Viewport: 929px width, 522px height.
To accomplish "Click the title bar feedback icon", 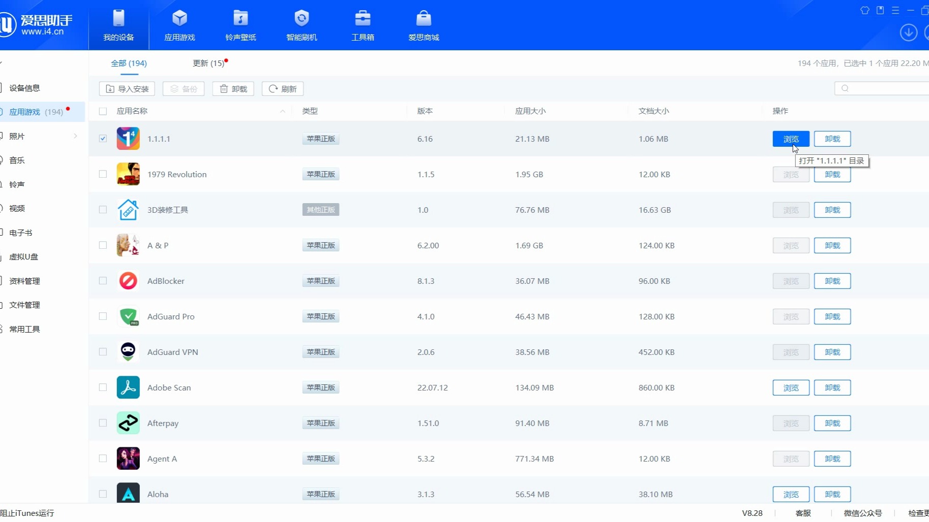I will coord(880,10).
